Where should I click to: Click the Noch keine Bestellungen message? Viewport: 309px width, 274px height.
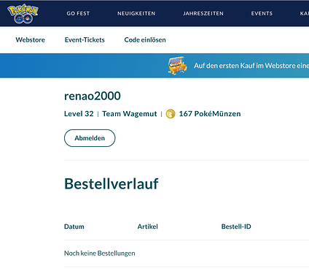pyautogui.click(x=100, y=254)
